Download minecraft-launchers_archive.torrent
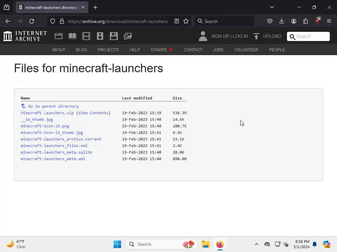 (61, 139)
